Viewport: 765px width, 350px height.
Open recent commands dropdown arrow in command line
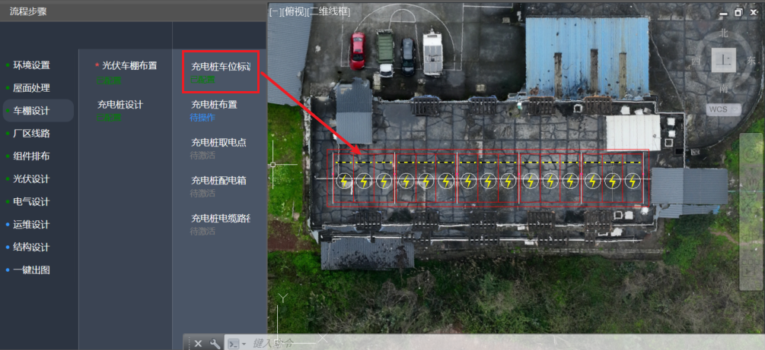click(x=244, y=344)
